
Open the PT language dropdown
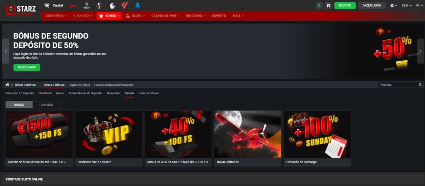coord(420,5)
